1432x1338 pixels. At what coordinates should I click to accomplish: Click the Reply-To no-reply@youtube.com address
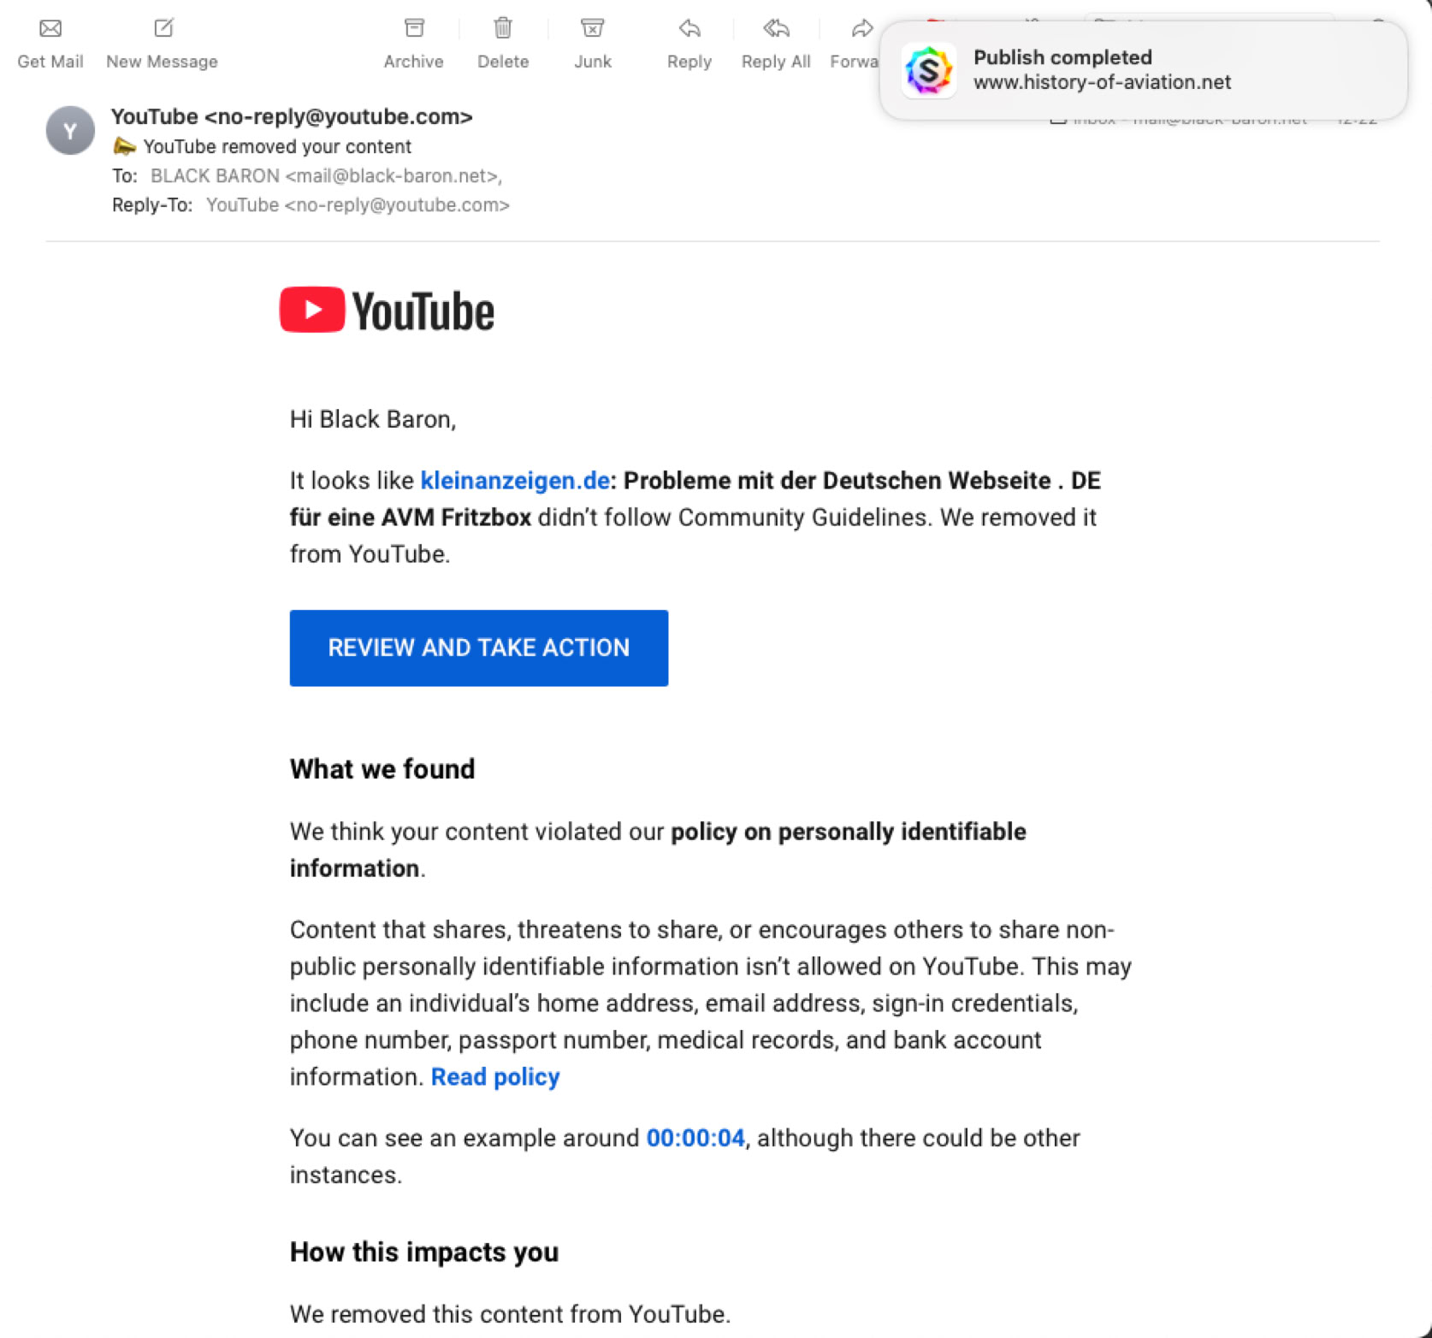(358, 205)
